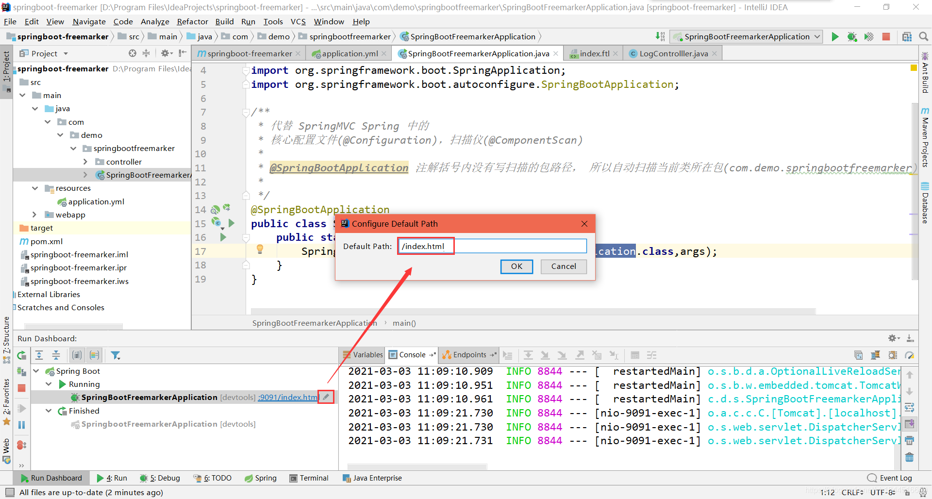Image resolution: width=932 pixels, height=499 pixels.
Task: Open Run Dashboard settings gear
Action: pyautogui.click(x=894, y=338)
